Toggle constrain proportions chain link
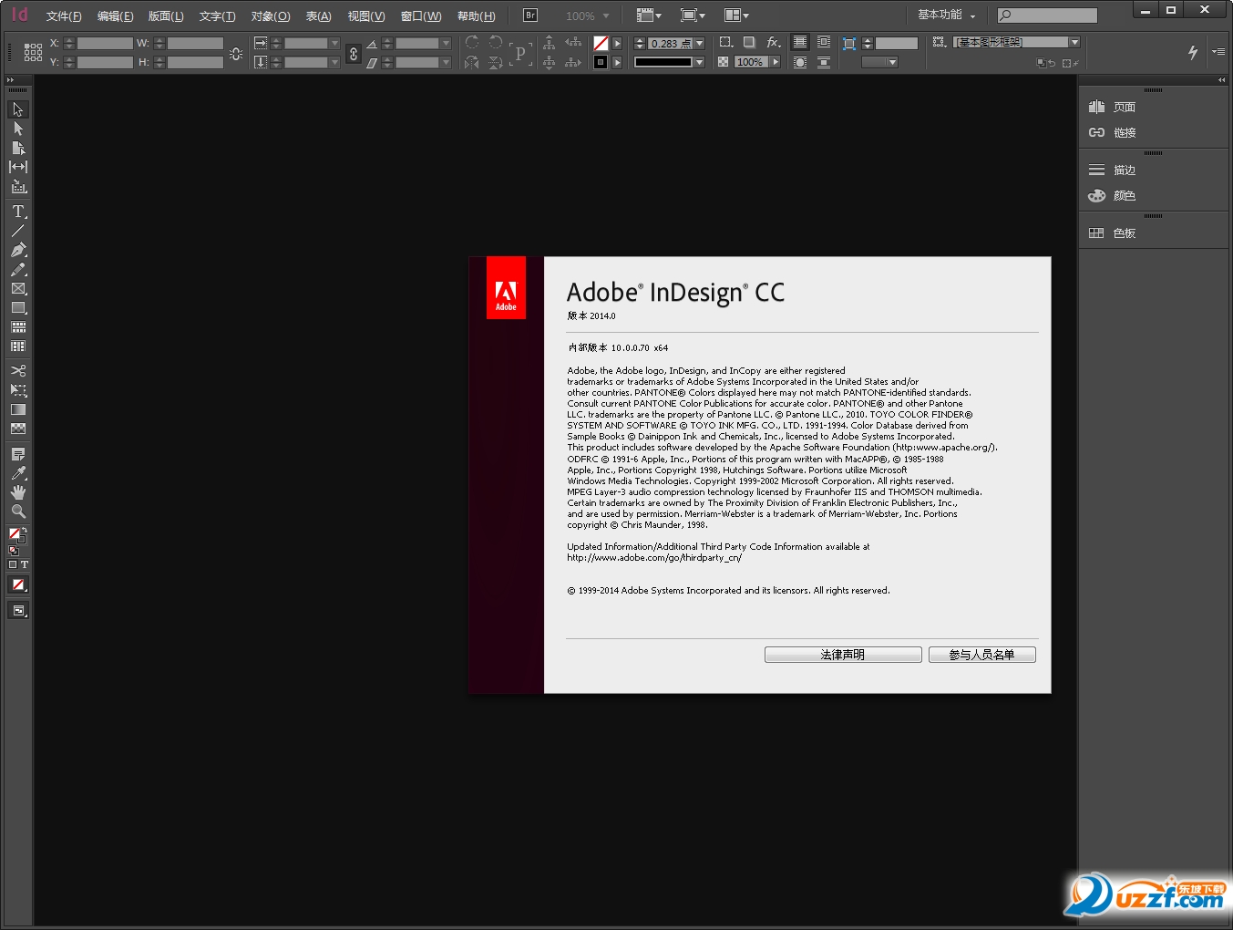Viewport: 1233px width, 930px height. (x=354, y=54)
